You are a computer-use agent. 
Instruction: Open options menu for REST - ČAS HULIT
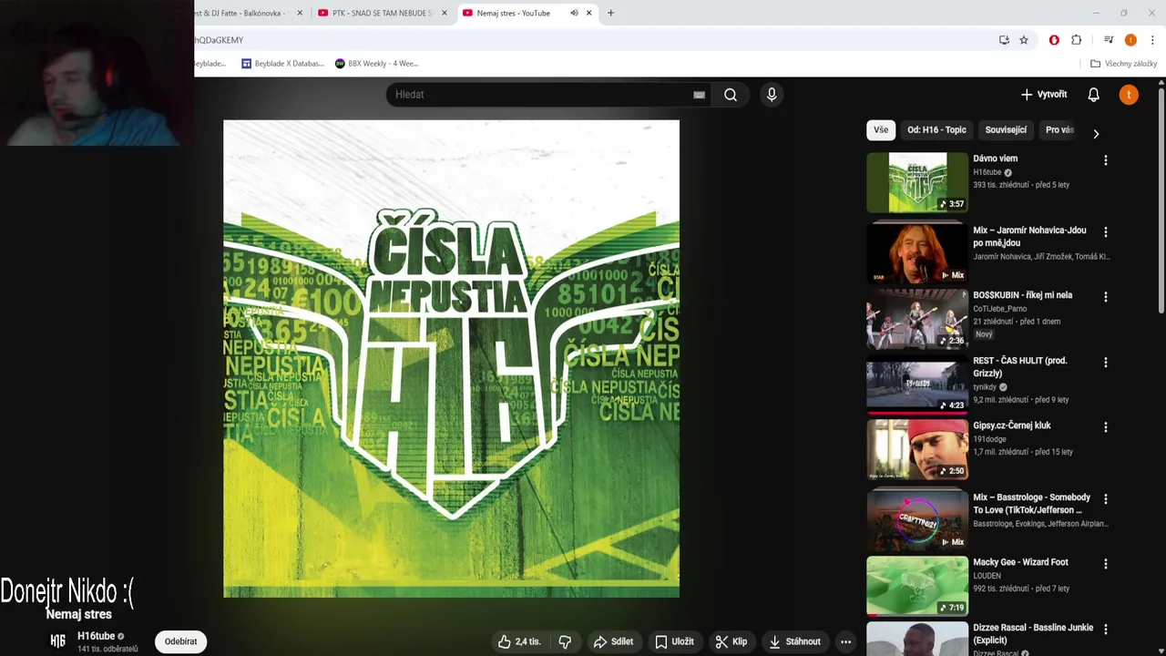point(1106,363)
